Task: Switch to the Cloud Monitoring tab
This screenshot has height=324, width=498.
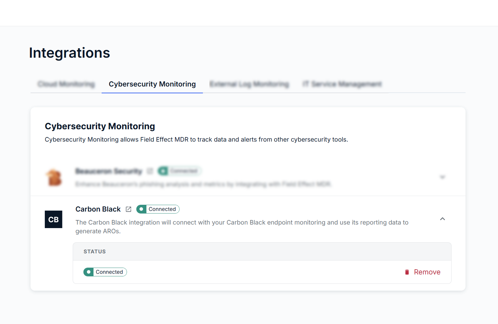Action: pos(66,84)
